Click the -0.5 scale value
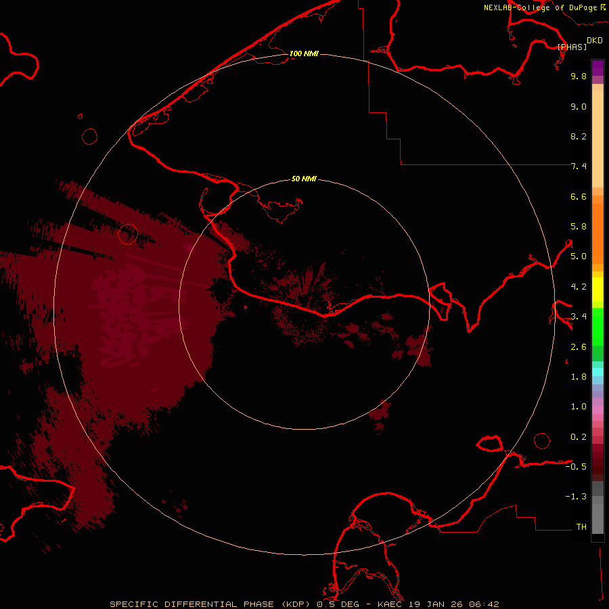 click(x=576, y=467)
